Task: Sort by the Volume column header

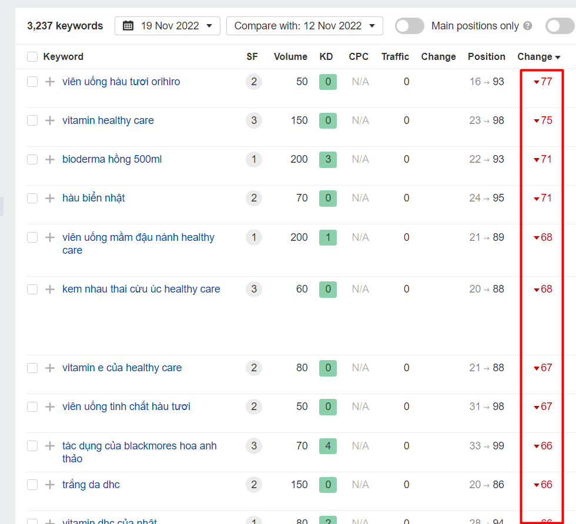Action: [290, 56]
